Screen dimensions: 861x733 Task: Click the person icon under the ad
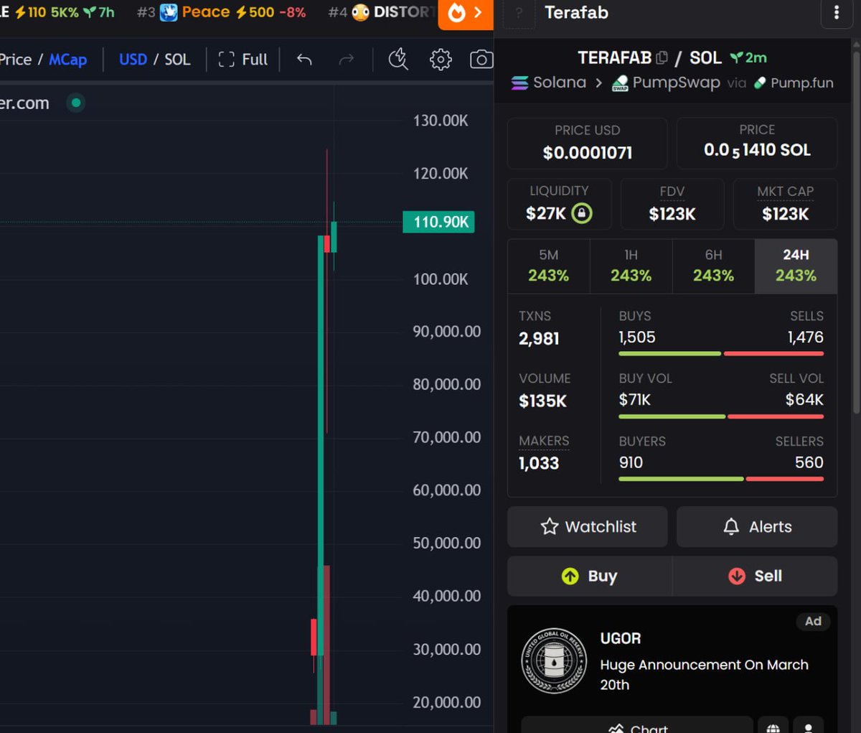809,727
